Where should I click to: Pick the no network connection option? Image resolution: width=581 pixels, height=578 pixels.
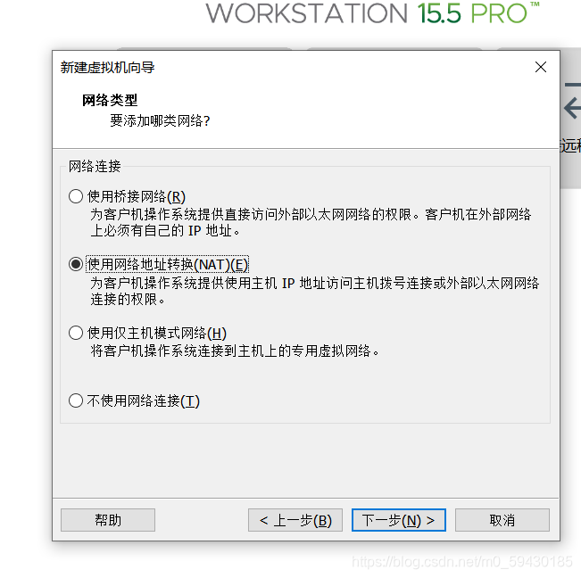pyautogui.click(x=76, y=400)
